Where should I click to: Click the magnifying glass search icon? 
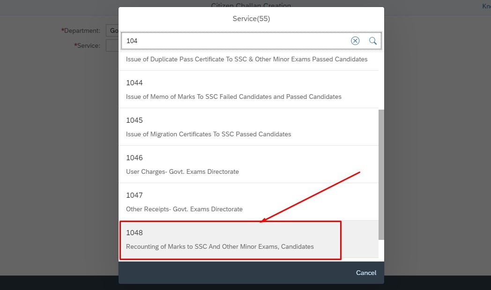point(372,41)
